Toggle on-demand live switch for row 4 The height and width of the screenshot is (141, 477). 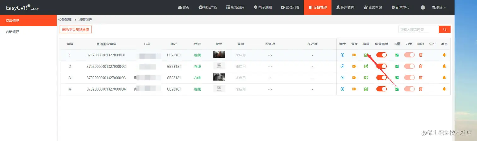point(381,89)
